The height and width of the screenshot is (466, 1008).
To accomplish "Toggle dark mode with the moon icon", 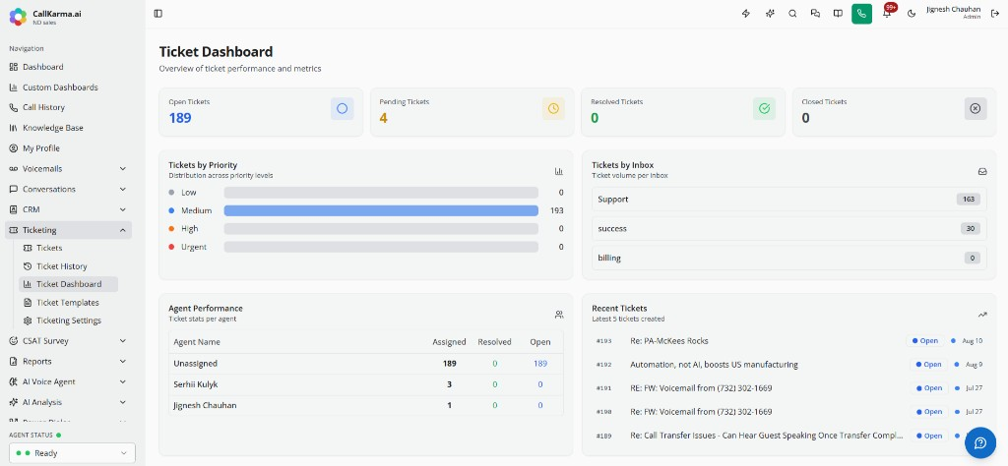I will (x=911, y=14).
